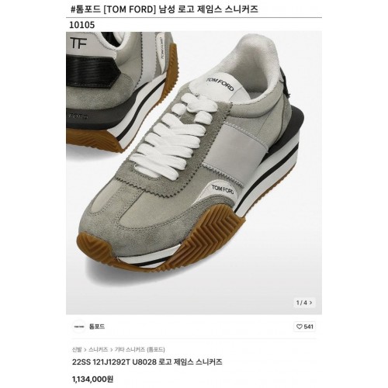Select the product number 10105
The image size is (388, 388).
click(x=82, y=25)
